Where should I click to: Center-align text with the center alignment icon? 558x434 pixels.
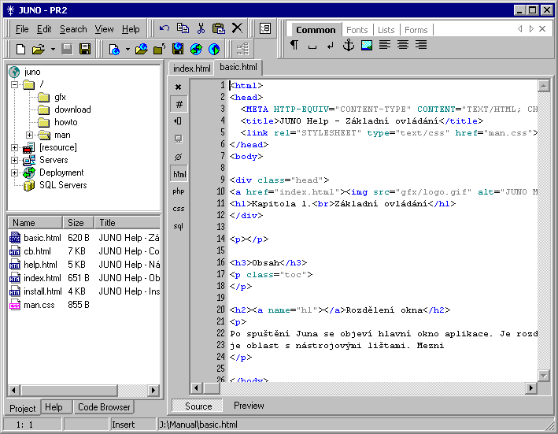pyautogui.click(x=402, y=46)
